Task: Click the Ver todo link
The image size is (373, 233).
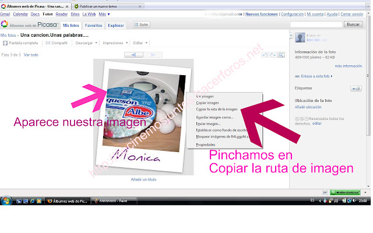Action: coord(31,55)
